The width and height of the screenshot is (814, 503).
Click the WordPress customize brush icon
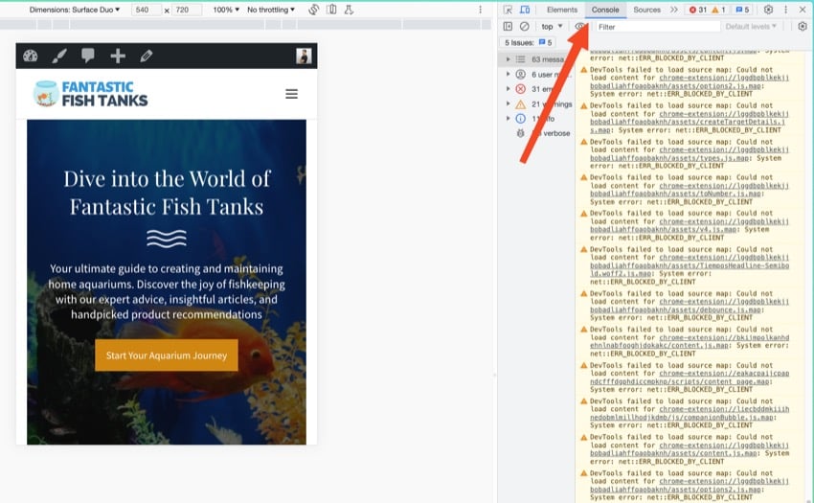[x=59, y=56]
